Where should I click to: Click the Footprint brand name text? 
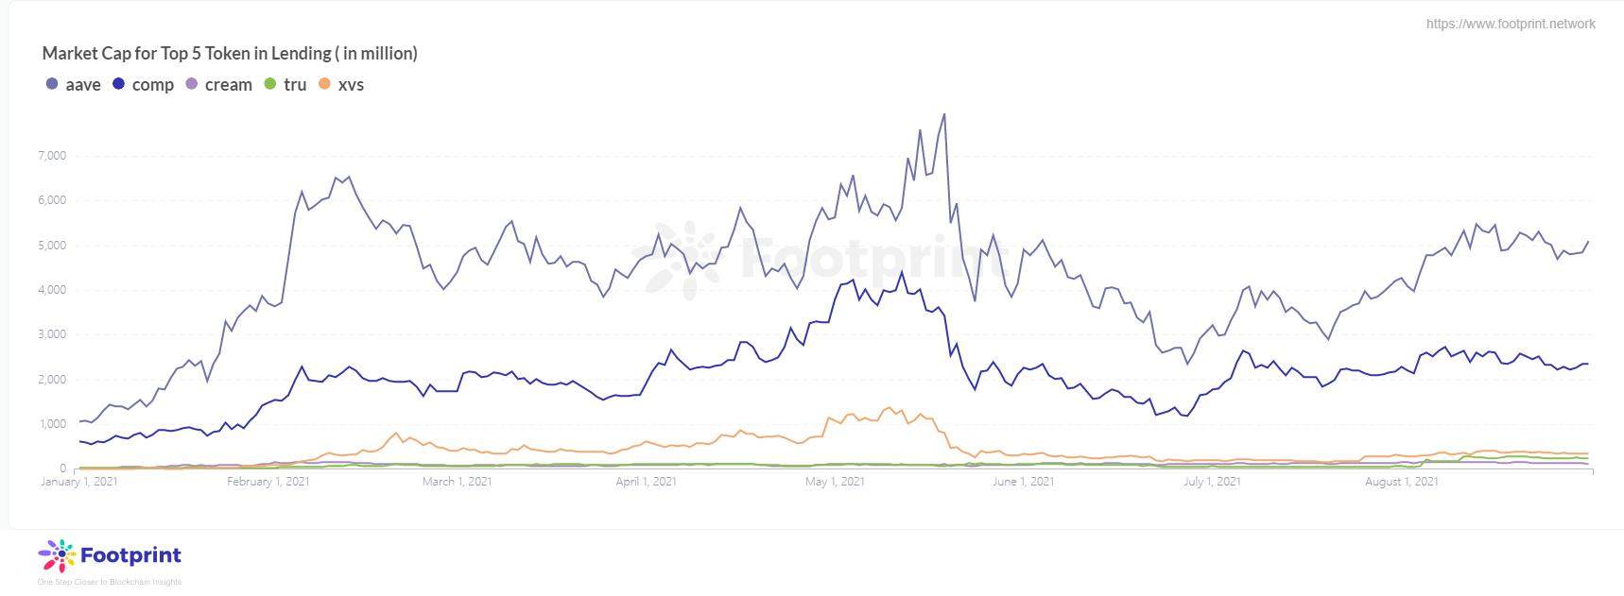coord(130,555)
